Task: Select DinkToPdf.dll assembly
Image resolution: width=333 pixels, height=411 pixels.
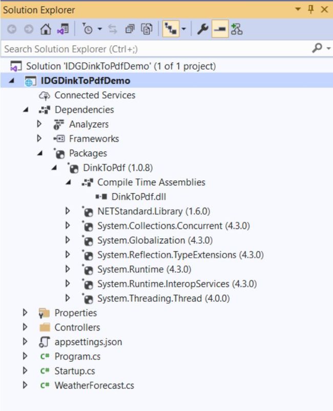Action: coord(139,197)
